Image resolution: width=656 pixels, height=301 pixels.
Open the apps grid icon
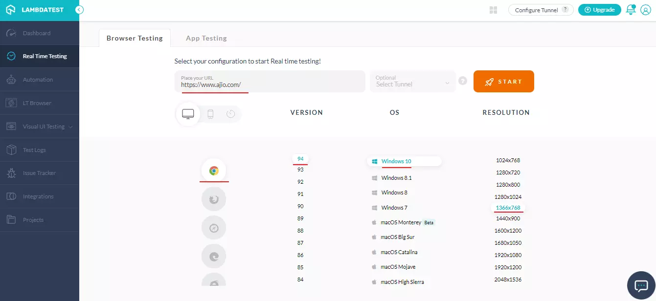tap(493, 10)
